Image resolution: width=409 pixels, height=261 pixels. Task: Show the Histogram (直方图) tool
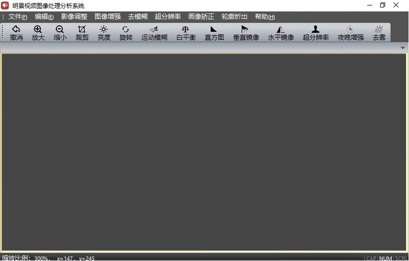(214, 33)
